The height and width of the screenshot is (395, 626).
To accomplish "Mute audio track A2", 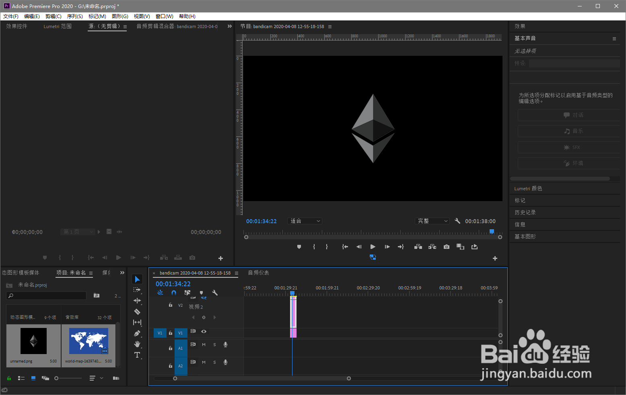I will (x=204, y=362).
